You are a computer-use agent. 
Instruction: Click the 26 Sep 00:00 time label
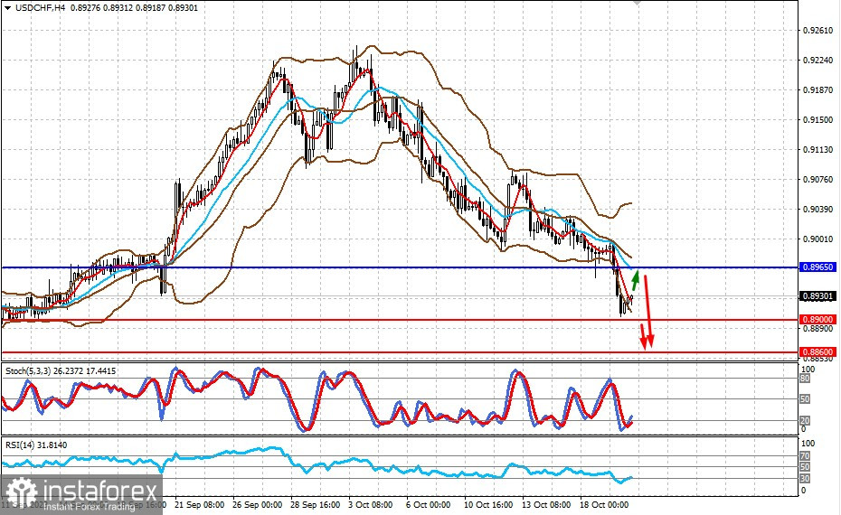coord(258,505)
